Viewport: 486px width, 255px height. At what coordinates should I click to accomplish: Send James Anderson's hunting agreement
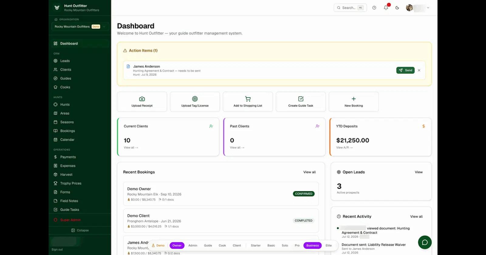pyautogui.click(x=406, y=70)
